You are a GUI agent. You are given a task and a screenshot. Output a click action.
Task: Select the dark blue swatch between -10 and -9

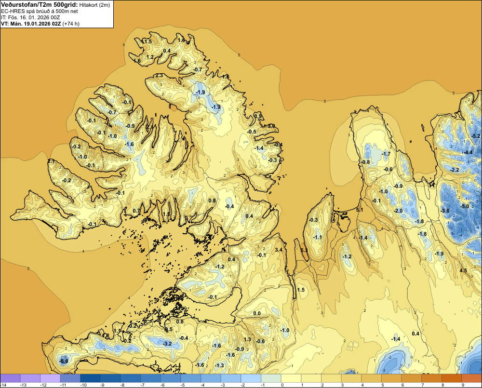(x=91, y=378)
